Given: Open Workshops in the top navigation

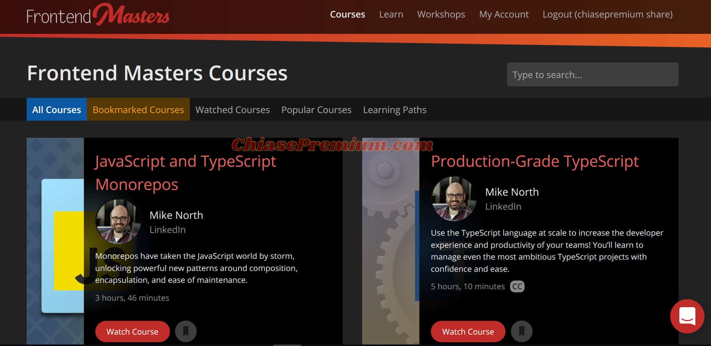Looking at the screenshot, I should 441,14.
